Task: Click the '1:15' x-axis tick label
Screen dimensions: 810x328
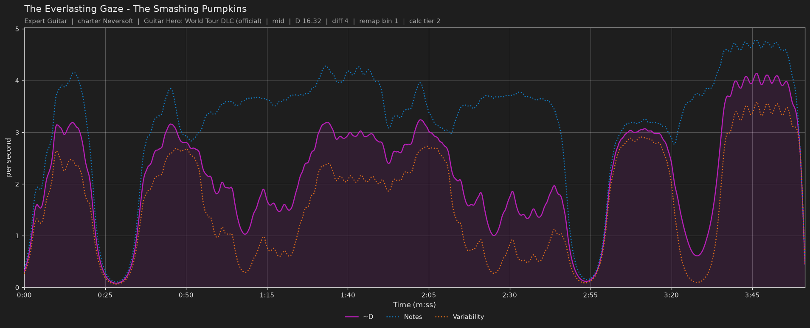Action: coord(267,295)
